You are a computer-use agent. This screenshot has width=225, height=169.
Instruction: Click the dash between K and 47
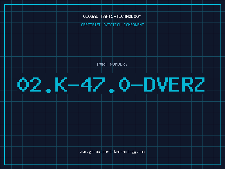(74, 85)
